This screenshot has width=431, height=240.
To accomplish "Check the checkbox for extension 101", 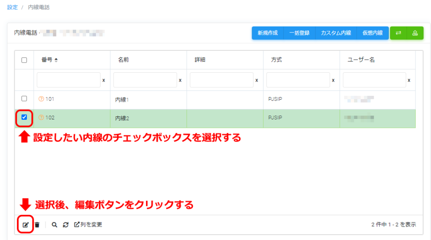I will point(24,98).
